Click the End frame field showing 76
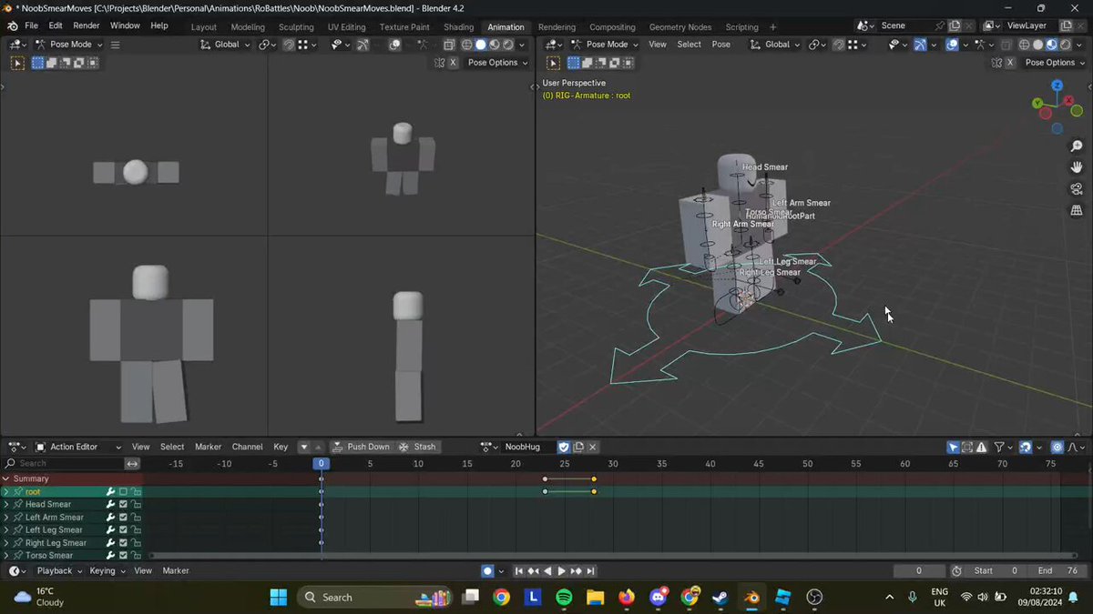Image resolution: width=1093 pixels, height=614 pixels. tap(1058, 571)
